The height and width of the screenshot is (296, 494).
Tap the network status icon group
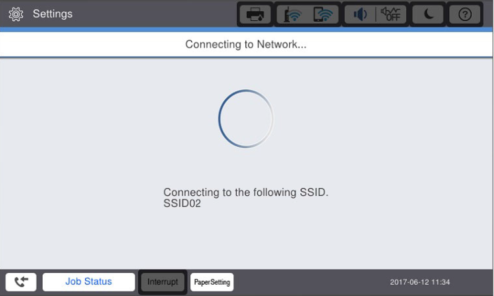[x=308, y=14]
